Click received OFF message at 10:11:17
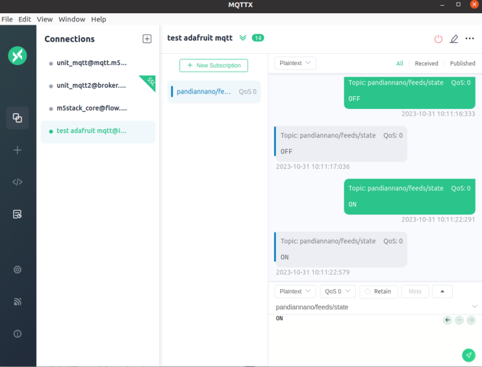The height and width of the screenshot is (367, 482). click(341, 144)
